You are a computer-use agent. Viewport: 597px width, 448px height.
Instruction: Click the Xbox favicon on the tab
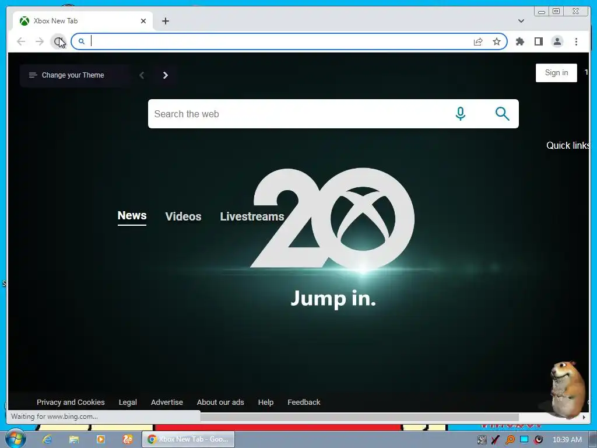pyautogui.click(x=24, y=21)
